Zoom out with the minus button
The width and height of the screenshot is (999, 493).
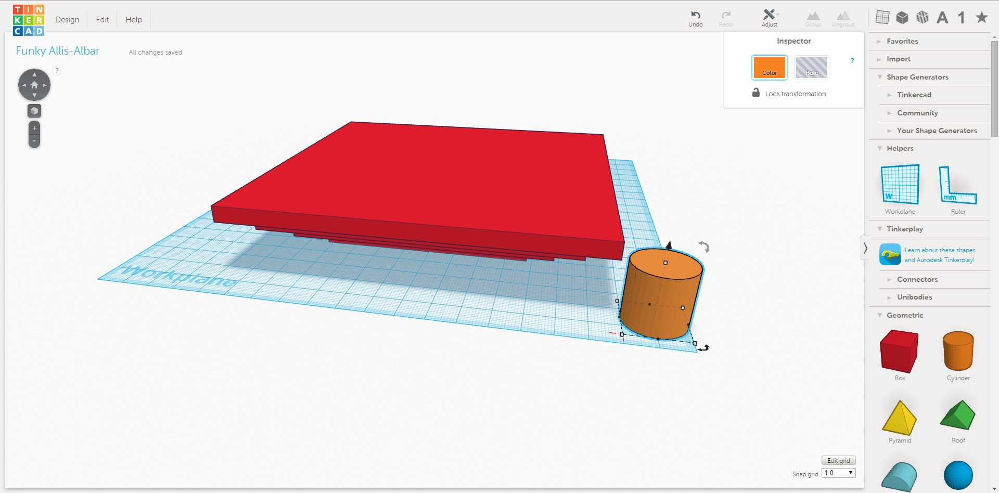click(x=34, y=141)
